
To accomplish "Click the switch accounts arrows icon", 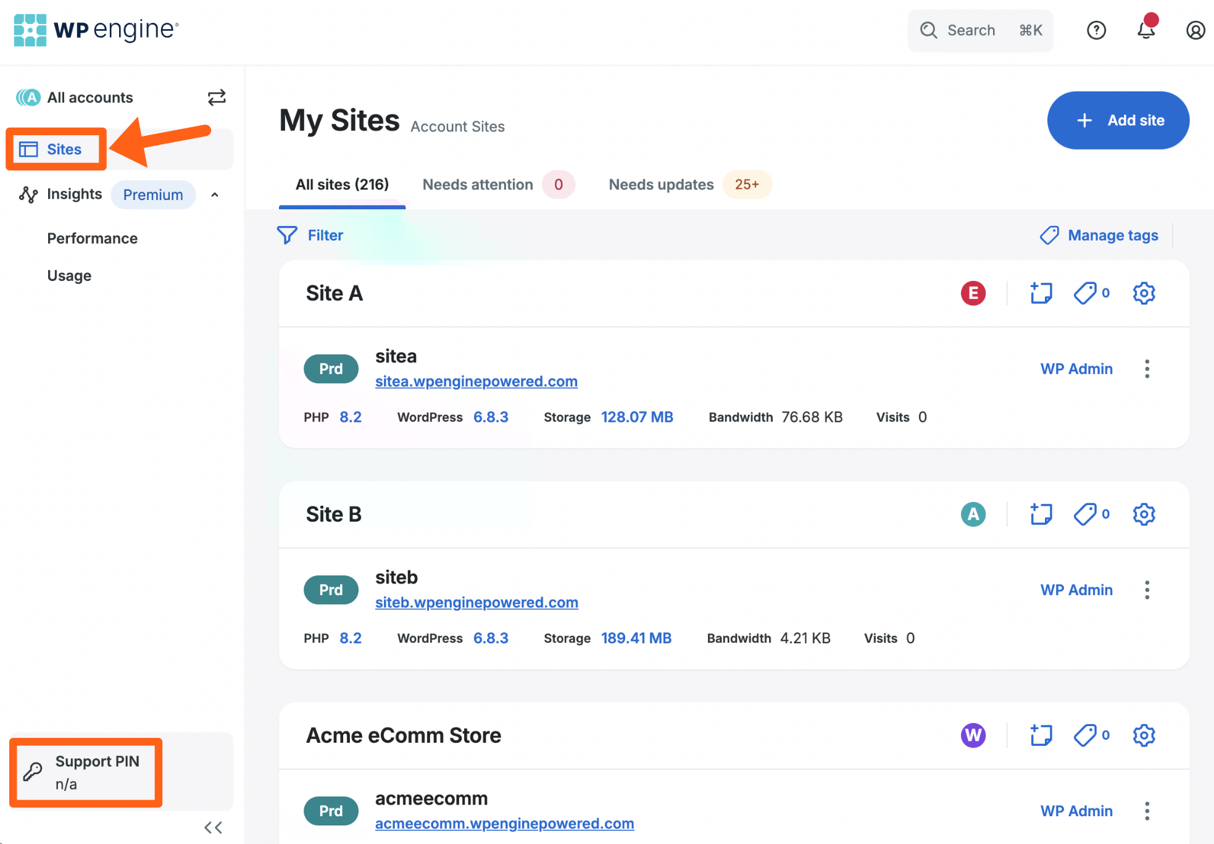I will tap(217, 98).
